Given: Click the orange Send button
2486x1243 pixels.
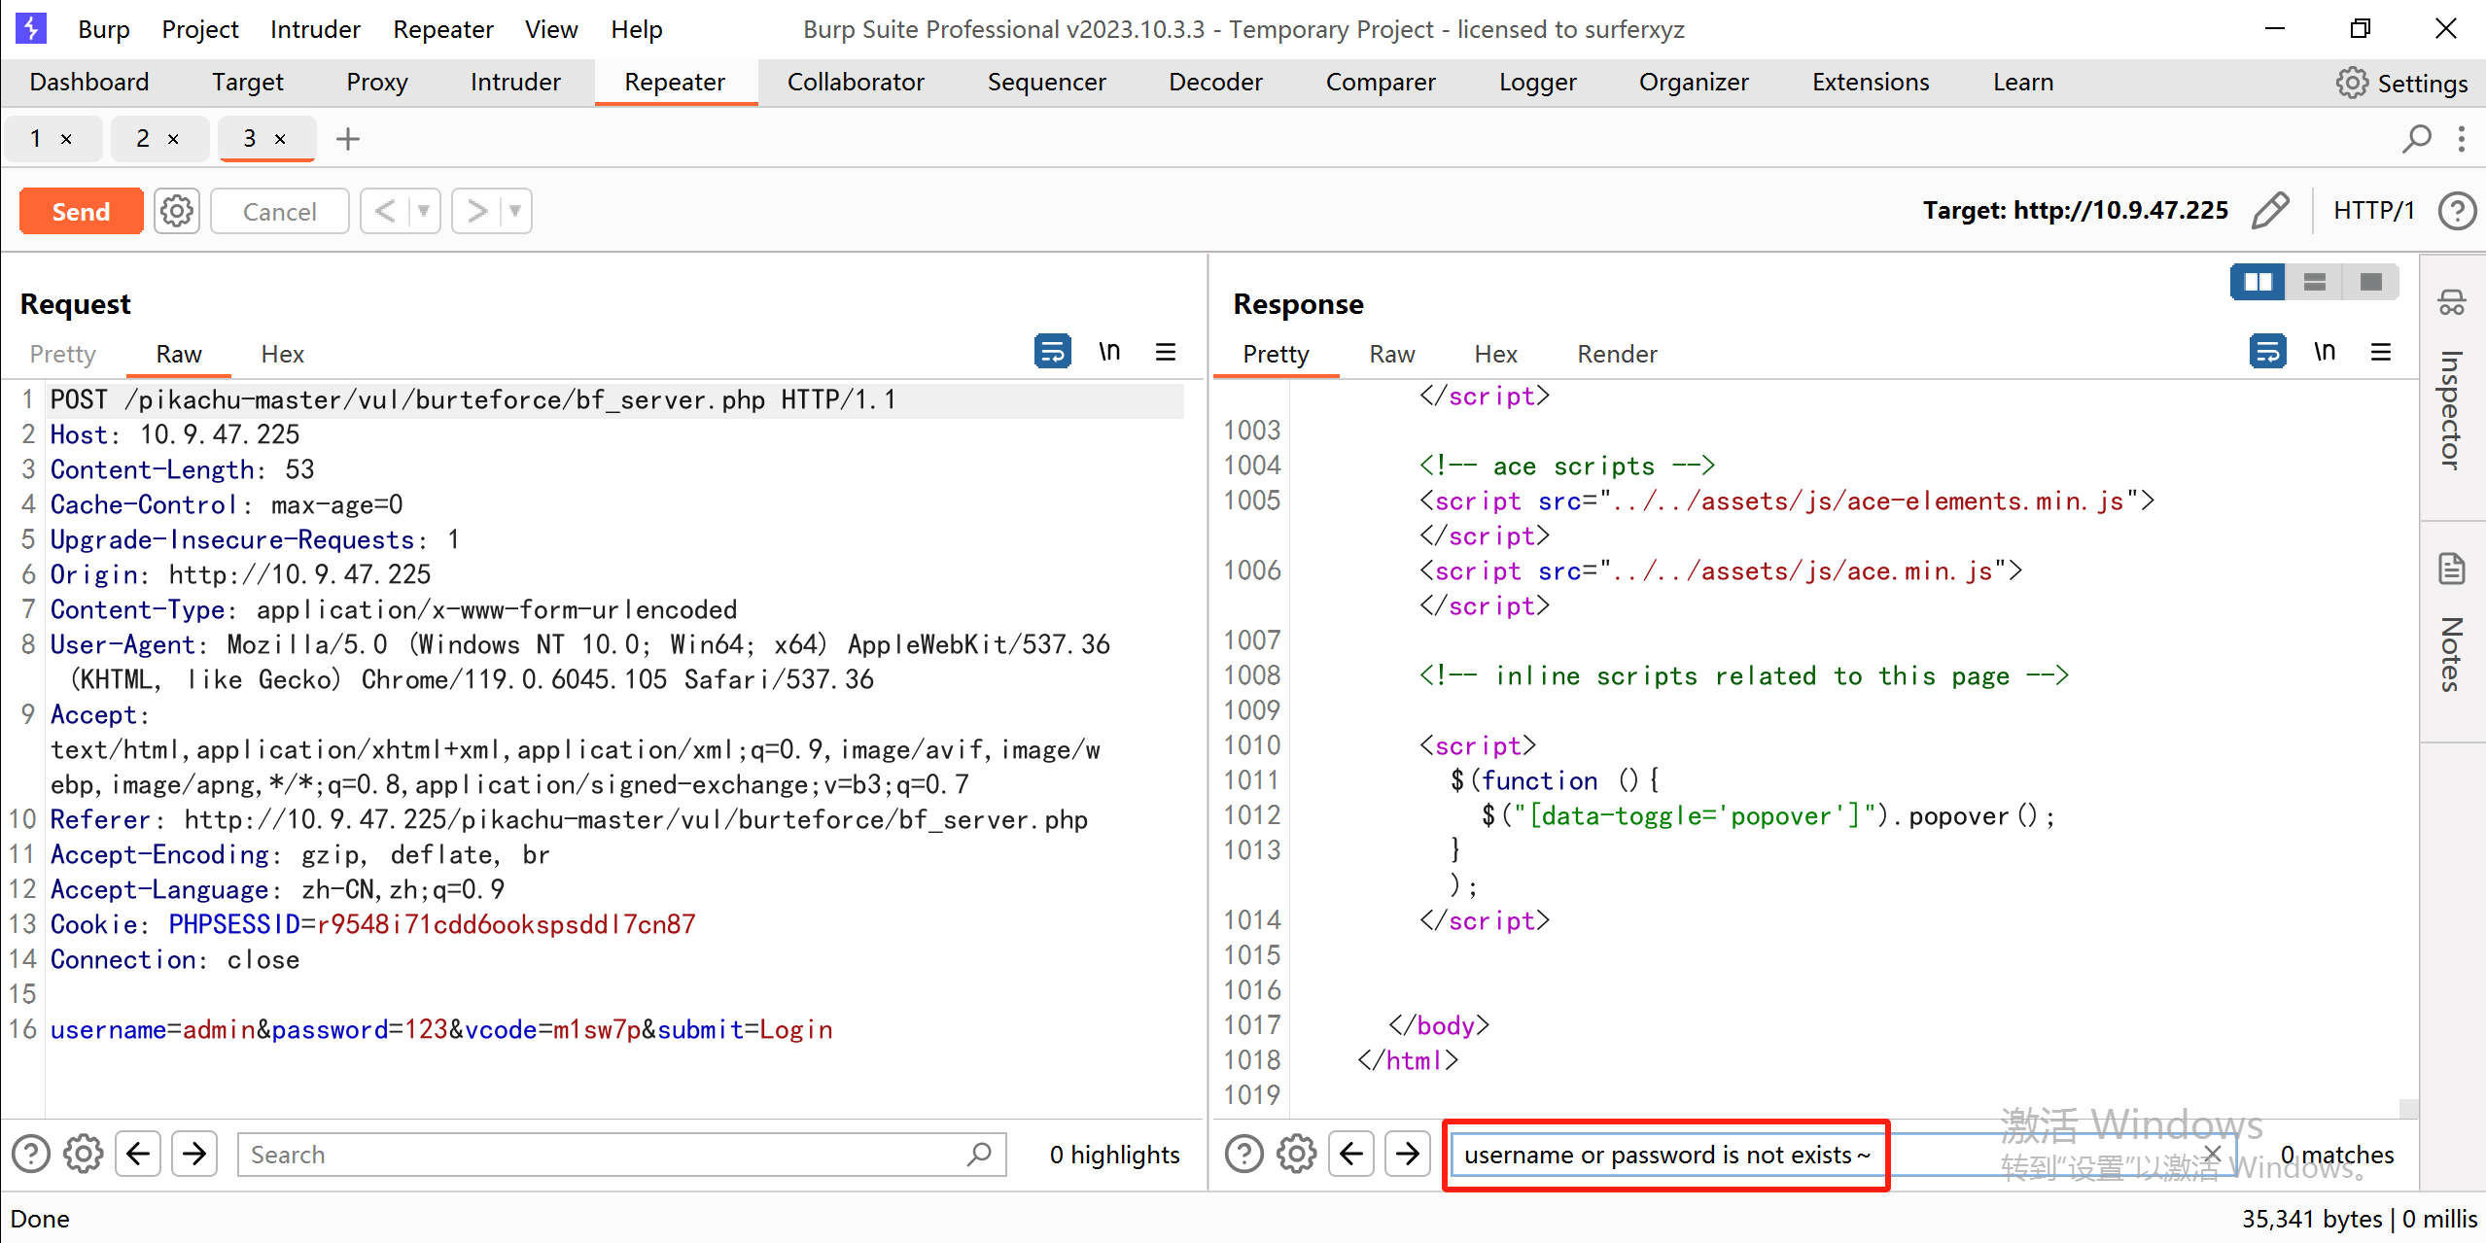Looking at the screenshot, I should tap(81, 211).
